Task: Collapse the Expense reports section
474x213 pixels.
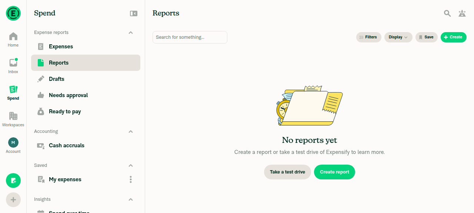Action: click(x=131, y=32)
